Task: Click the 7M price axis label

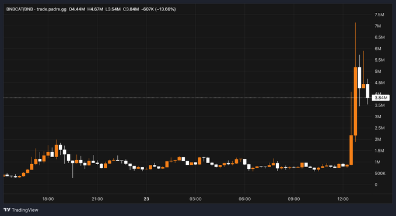Action: (378, 26)
